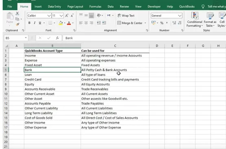Toggle Underline formatting
Image resolution: width=226 pixels, height=149 pixels.
pyautogui.click(x=40, y=23)
